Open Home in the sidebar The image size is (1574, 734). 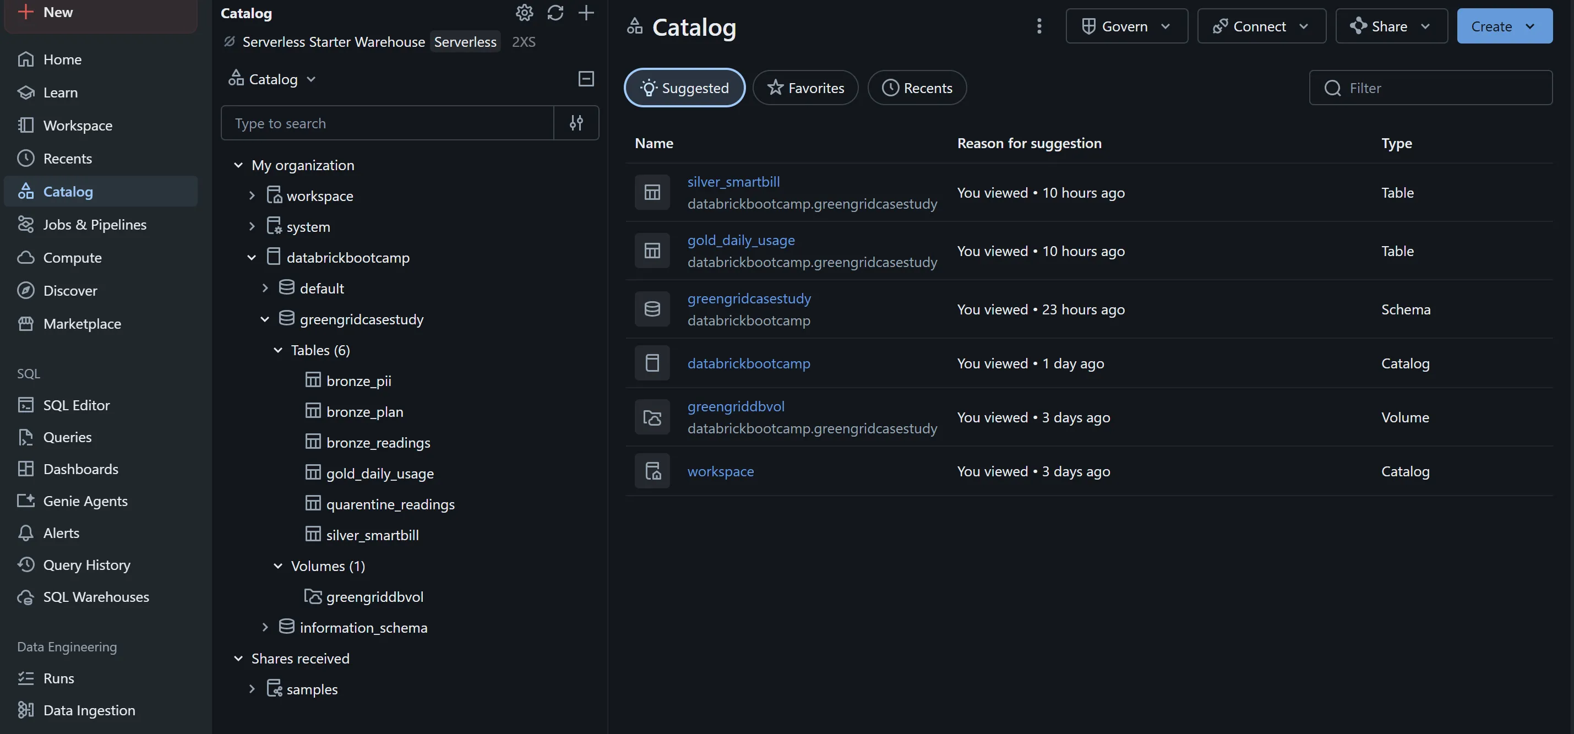(101, 59)
